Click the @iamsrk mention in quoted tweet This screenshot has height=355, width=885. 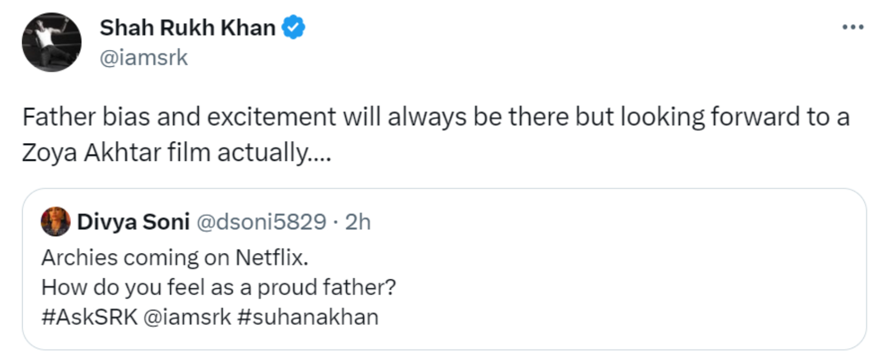[187, 317]
